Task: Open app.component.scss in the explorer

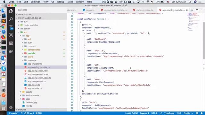Action: [x=38, y=74]
